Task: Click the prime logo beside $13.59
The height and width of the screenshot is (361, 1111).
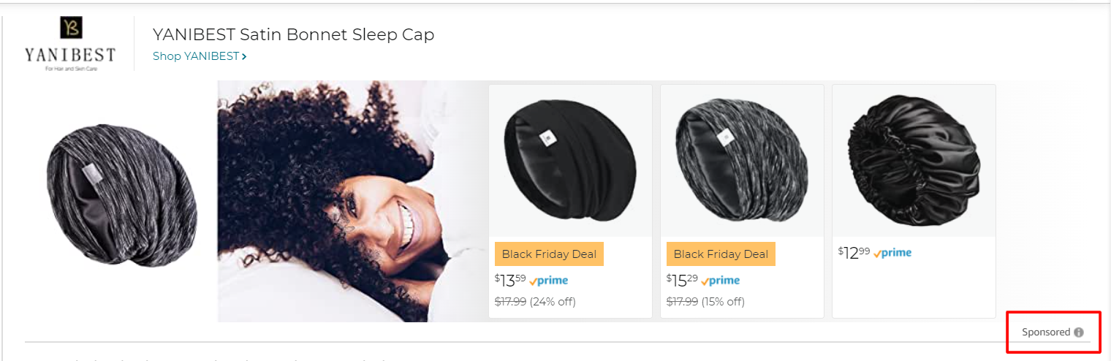Action: point(548,281)
